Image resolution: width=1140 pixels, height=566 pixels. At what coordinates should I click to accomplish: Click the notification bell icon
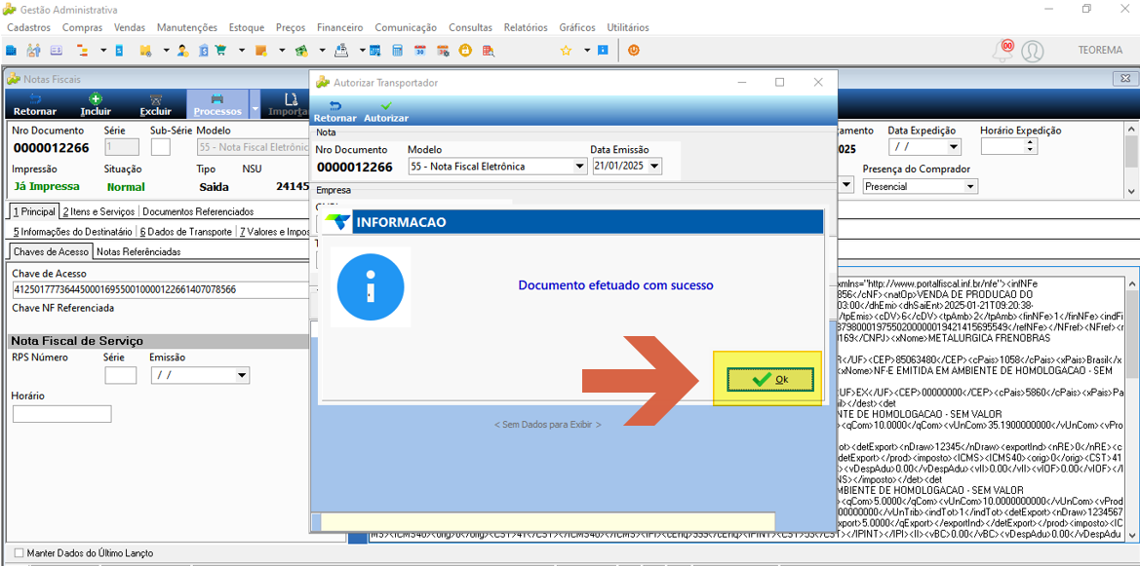(x=1003, y=50)
